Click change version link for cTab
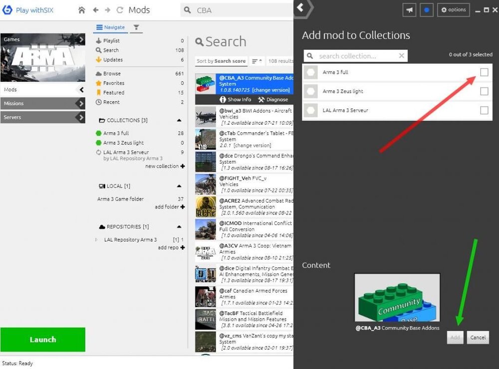Image resolution: width=499 pixels, height=369 pixels. pos(252,146)
